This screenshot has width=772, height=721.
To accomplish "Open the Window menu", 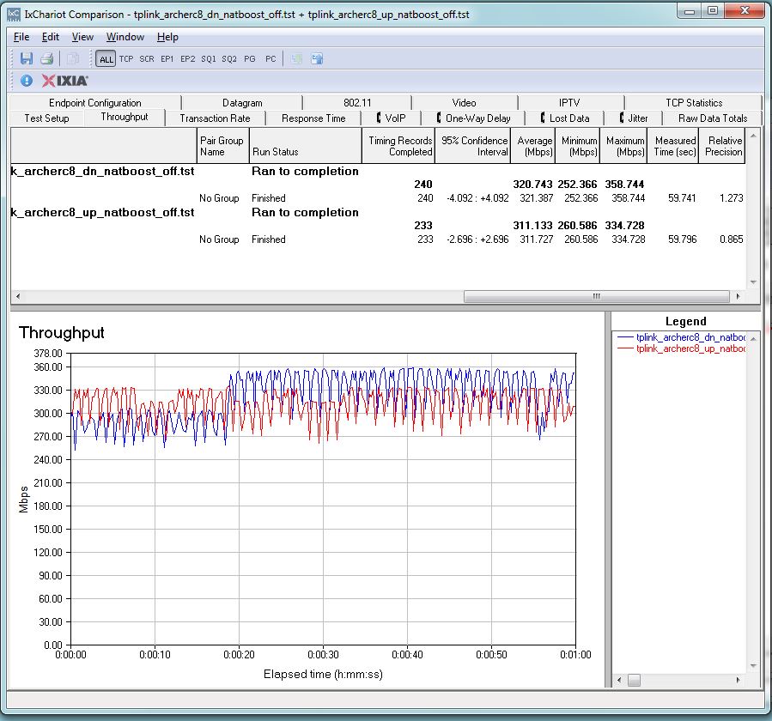I will click(x=125, y=37).
